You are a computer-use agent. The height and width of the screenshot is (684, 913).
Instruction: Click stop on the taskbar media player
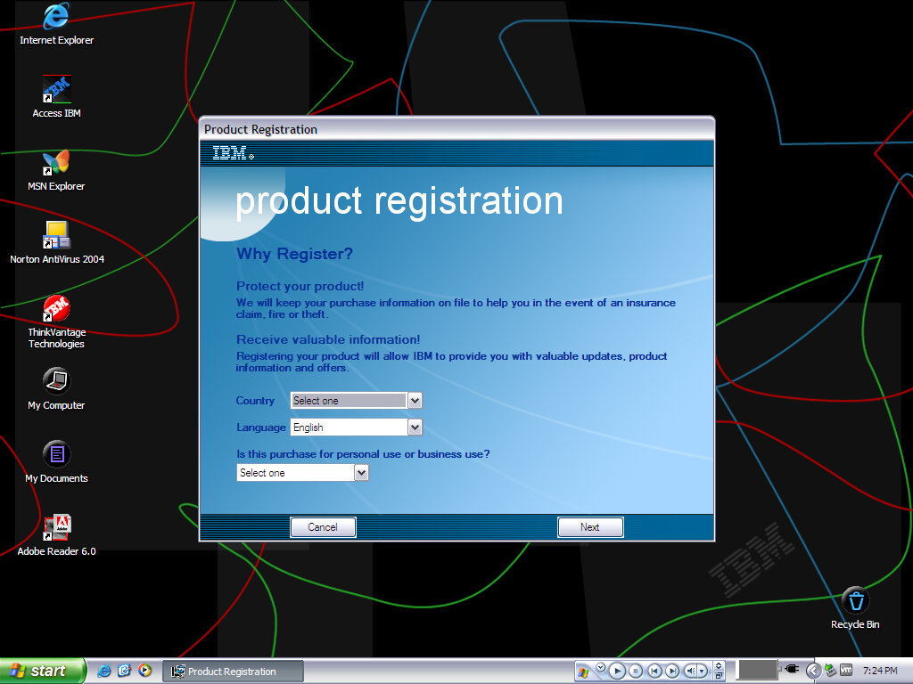pyautogui.click(x=636, y=671)
